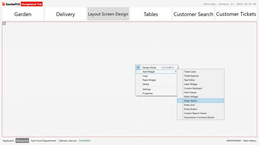This screenshot has height=145, width=259.
Task: Add an Html Viewer widget
Action: click(x=201, y=92)
